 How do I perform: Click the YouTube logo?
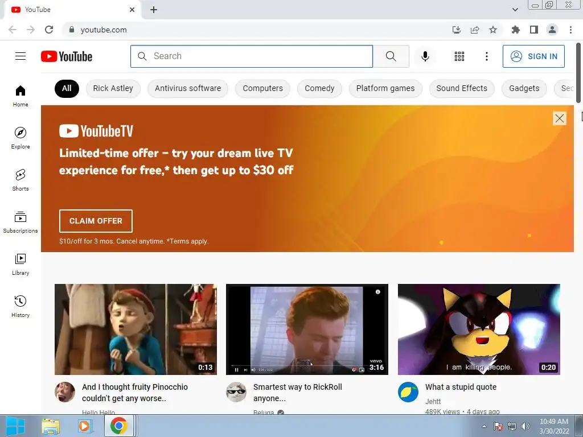pos(67,56)
